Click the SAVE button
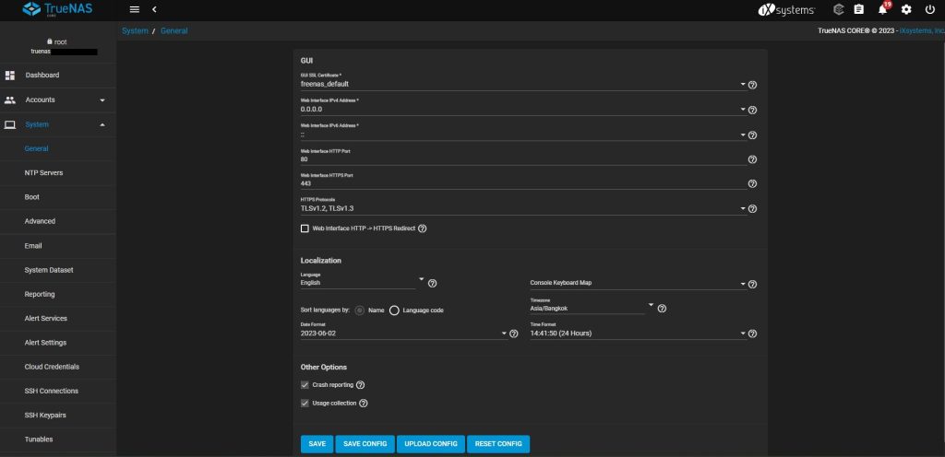The image size is (945, 457). tap(317, 444)
